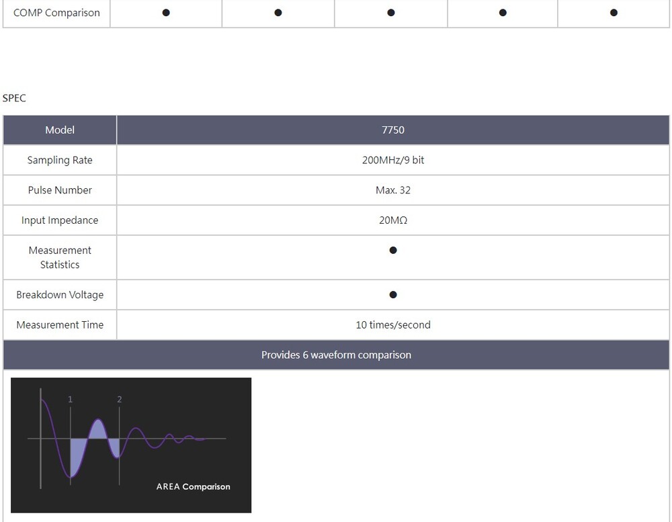672x522 pixels.
Task: Click middle bullet dot in COMP Comparison row
Action: [x=390, y=13]
